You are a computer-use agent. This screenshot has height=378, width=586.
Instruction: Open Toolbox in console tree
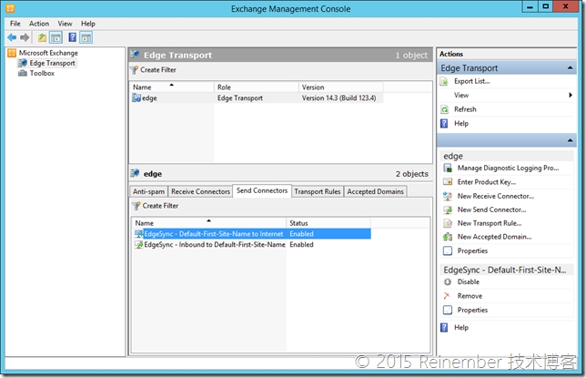tap(42, 73)
